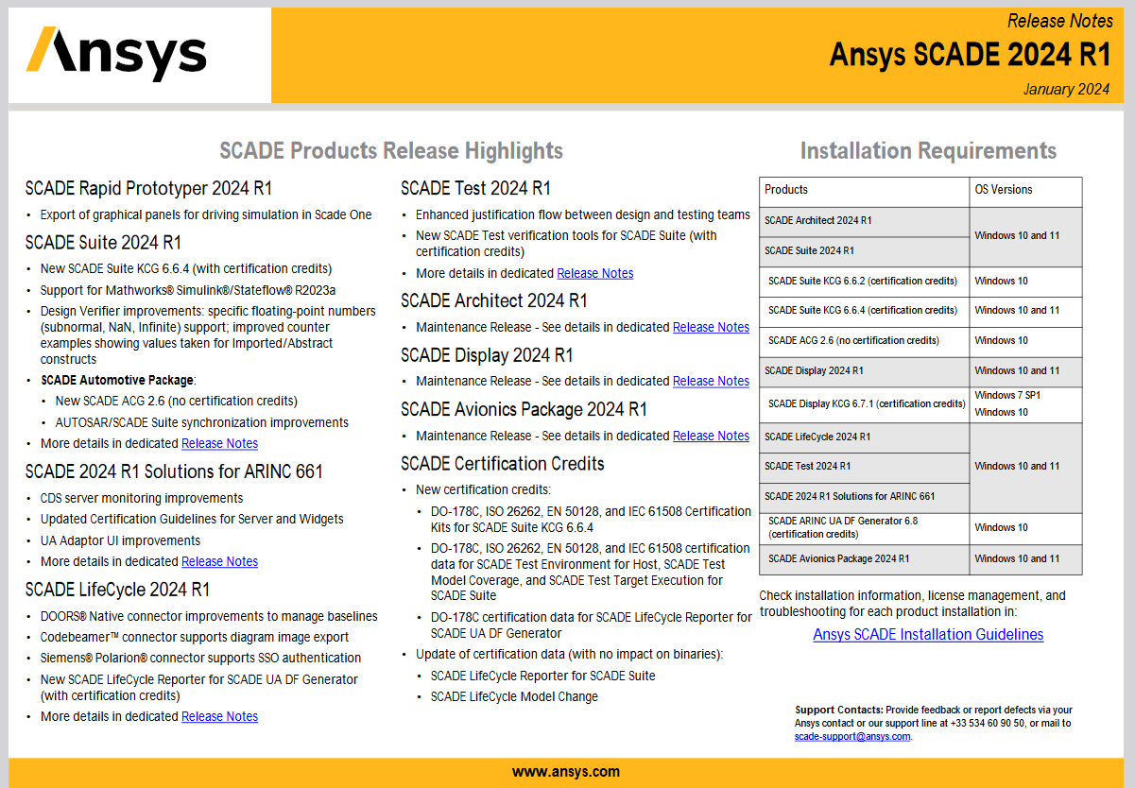This screenshot has height=788, width=1135.
Task: Click 'New SCADE Suite KCG 6.6.4' bullet
Action: pyautogui.click(x=186, y=268)
